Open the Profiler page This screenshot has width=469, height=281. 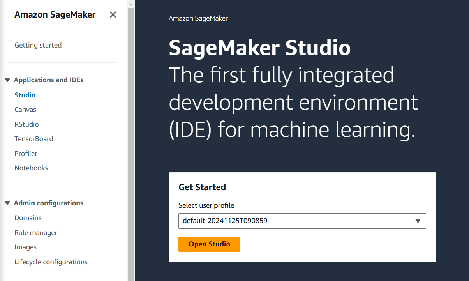coord(26,154)
